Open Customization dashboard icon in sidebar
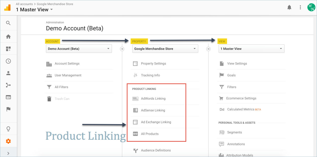317x157 pixels. click(8, 49)
